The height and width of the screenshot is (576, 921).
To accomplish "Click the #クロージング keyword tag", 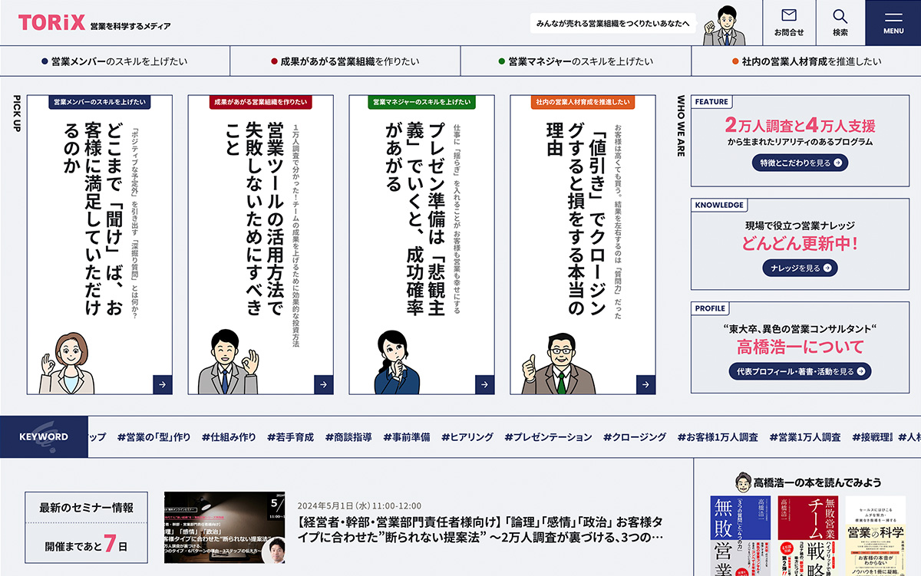I will click(634, 437).
